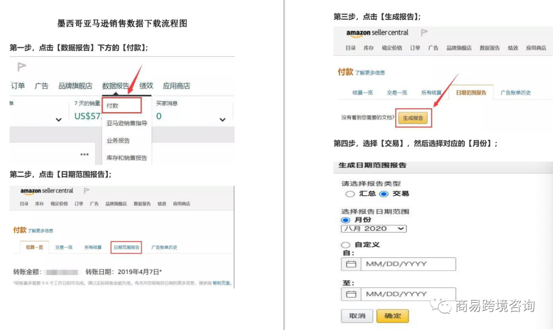The width and height of the screenshot is (553, 330).
Task: Click the 生成日期范围报告 dialog title
Action: coord(372,165)
